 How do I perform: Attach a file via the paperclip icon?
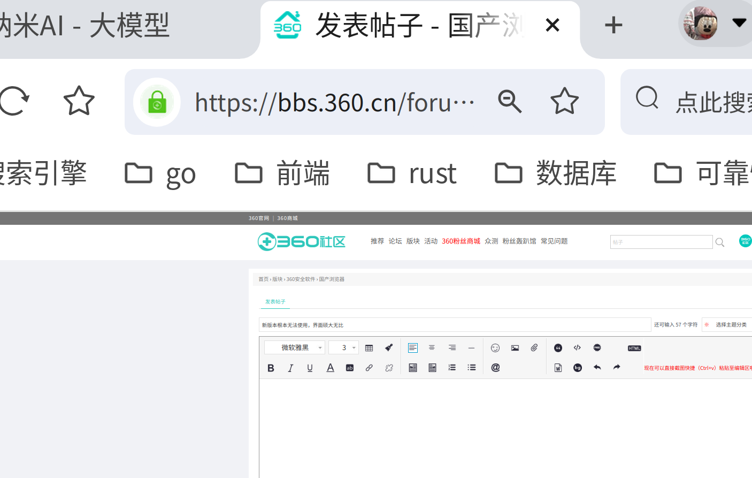pos(534,347)
